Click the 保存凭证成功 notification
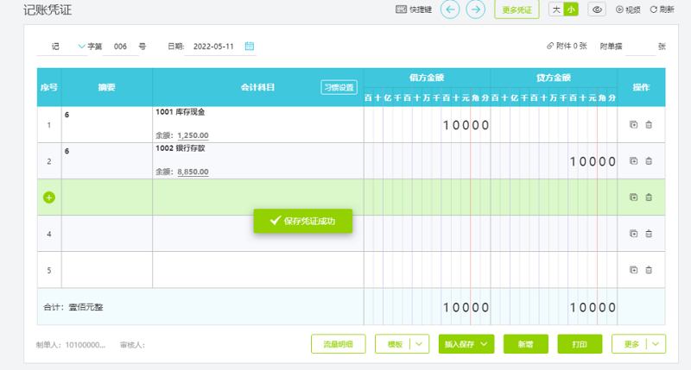The image size is (691, 370). pos(303,221)
